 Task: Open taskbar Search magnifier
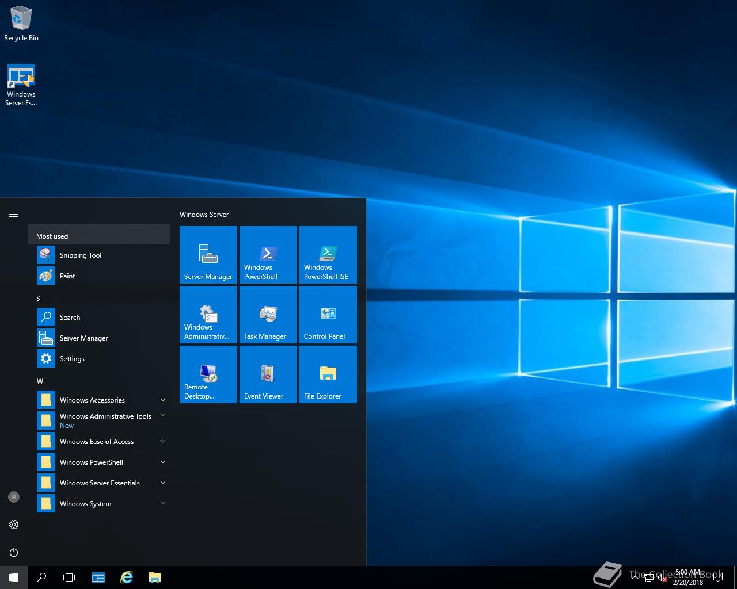click(41, 577)
